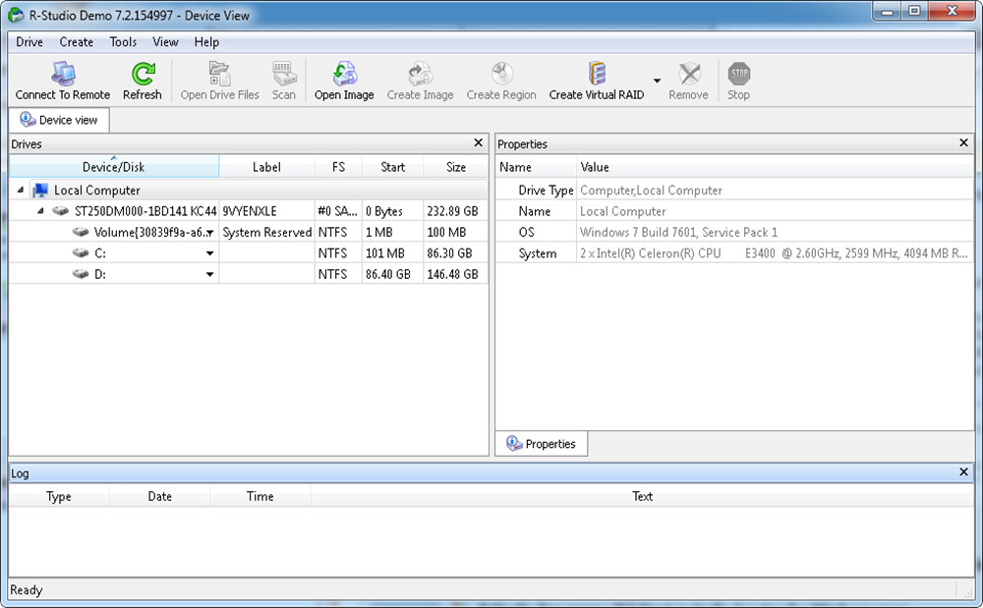This screenshot has height=608, width=983.
Task: Click the ST250DM000 hard disk icon
Action: tap(61, 211)
